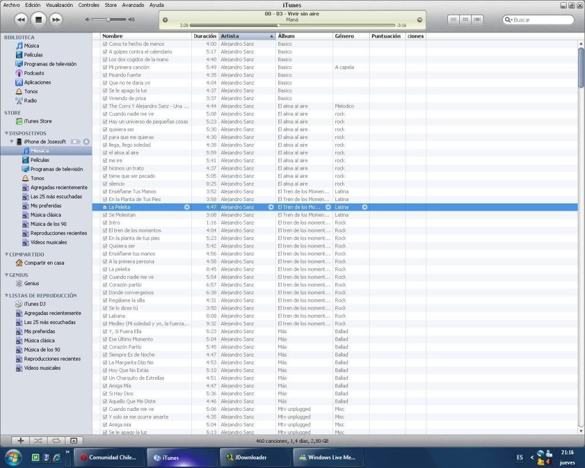Toggle repeat playback
The image size is (585, 468).
click(x=56, y=441)
